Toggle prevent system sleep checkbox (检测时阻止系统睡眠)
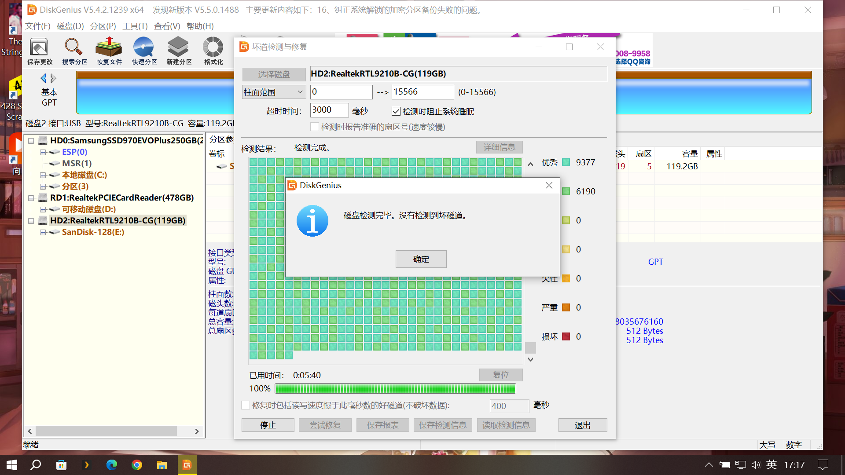 [x=396, y=112]
